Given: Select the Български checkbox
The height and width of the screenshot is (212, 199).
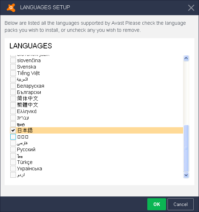Looking at the screenshot, I should click(x=13, y=92).
